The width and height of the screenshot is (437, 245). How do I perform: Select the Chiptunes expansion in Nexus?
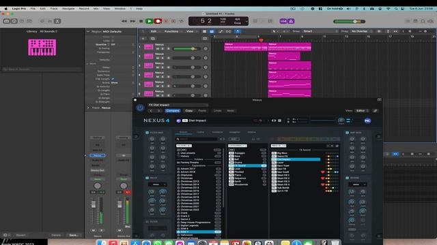tap(199, 175)
